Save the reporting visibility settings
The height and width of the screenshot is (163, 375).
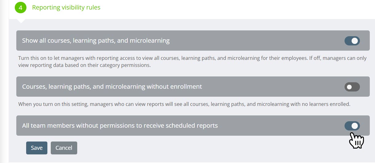coord(37,148)
